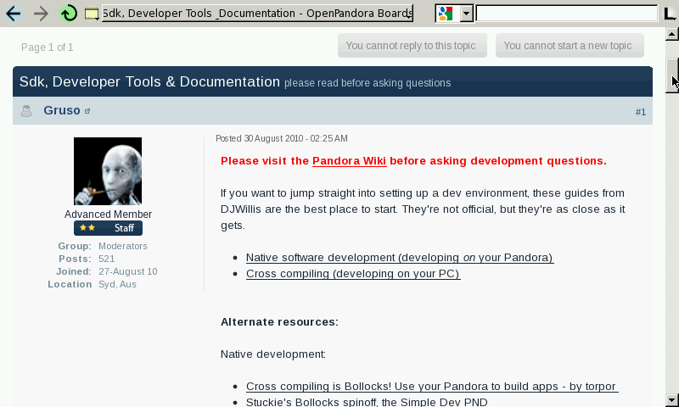Open Gruso's avatar picture
Image resolution: width=679 pixels, height=407 pixels.
point(108,171)
